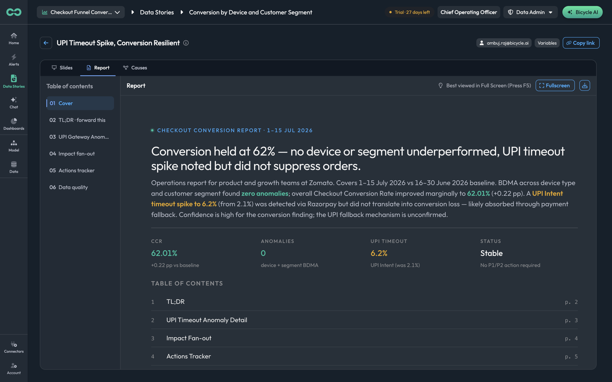Click the Trial 27 days left badge

[x=409, y=12]
